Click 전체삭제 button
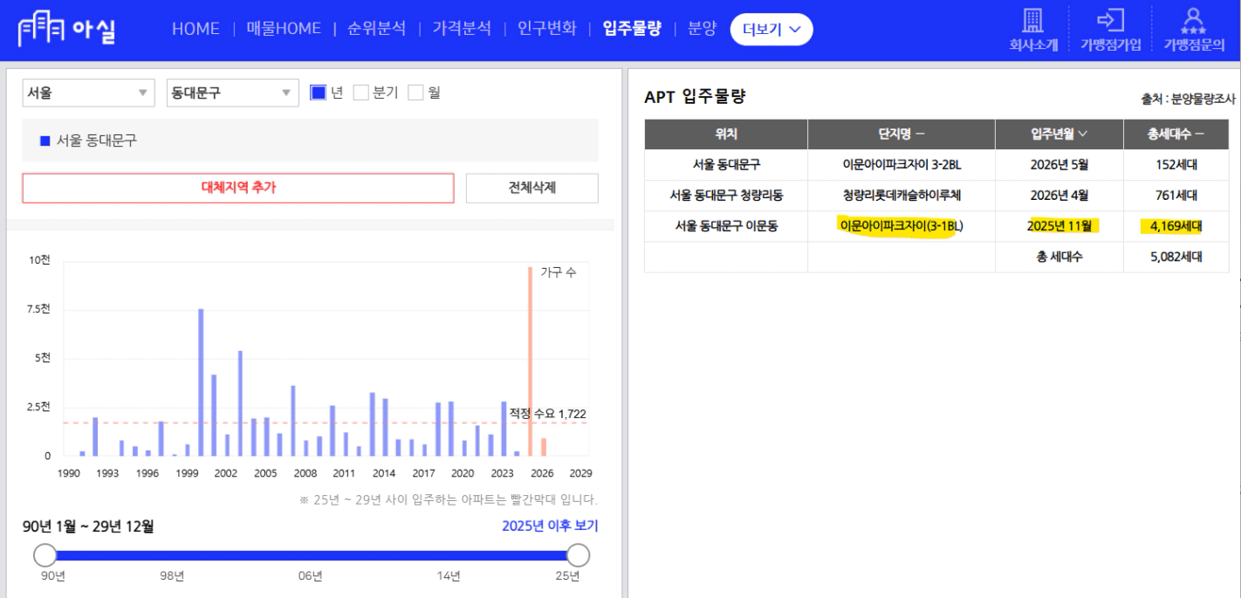Image resolution: width=1241 pixels, height=598 pixels. pyautogui.click(x=532, y=188)
